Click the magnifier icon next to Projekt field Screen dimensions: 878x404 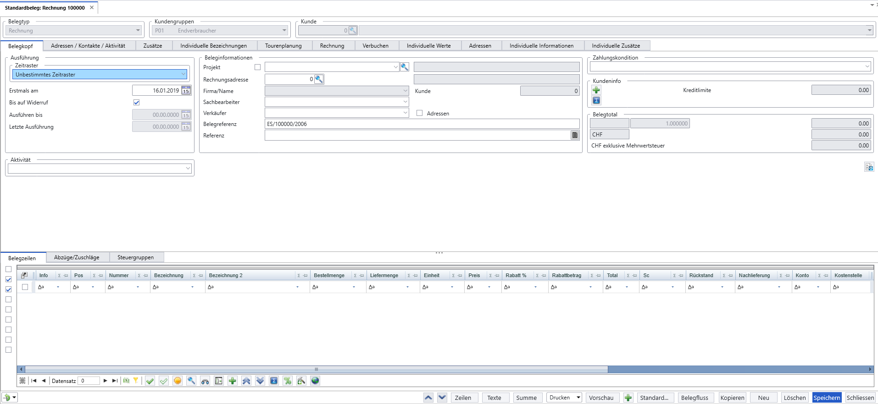coord(405,67)
